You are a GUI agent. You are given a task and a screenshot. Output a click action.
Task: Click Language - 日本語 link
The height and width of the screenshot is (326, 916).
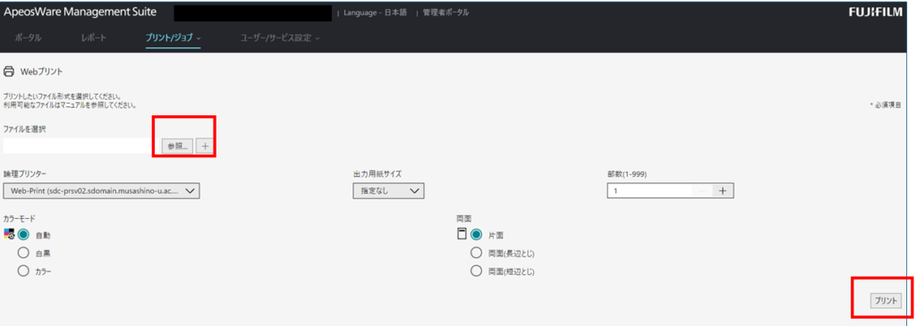coord(375,13)
